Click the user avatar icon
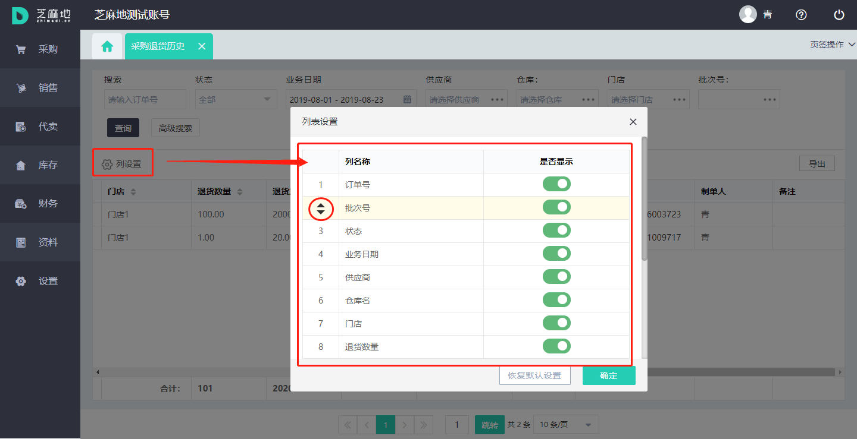857x439 pixels. pyautogui.click(x=747, y=15)
